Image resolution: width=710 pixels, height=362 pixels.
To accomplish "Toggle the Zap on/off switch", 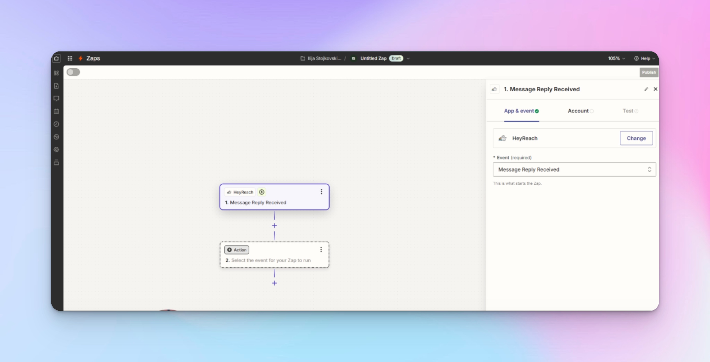I will pyautogui.click(x=73, y=72).
